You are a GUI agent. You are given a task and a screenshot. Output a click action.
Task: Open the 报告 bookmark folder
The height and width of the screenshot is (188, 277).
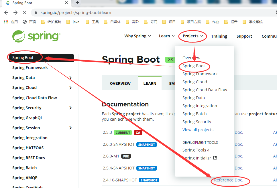231,22
